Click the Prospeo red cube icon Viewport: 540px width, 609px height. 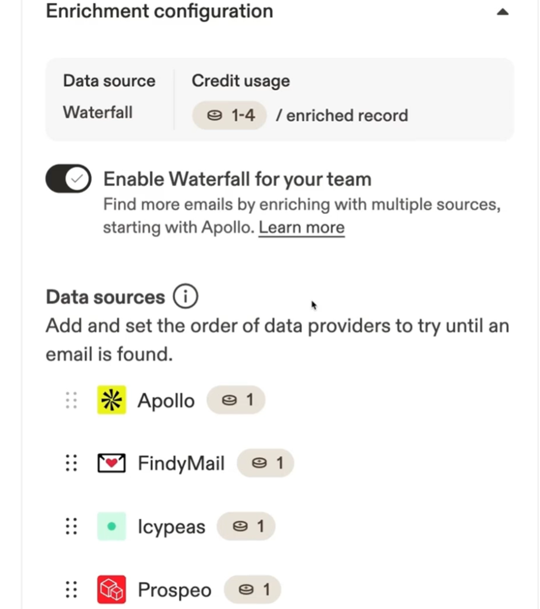[111, 589]
